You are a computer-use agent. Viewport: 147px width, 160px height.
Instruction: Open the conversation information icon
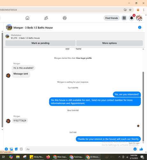click(x=140, y=28)
